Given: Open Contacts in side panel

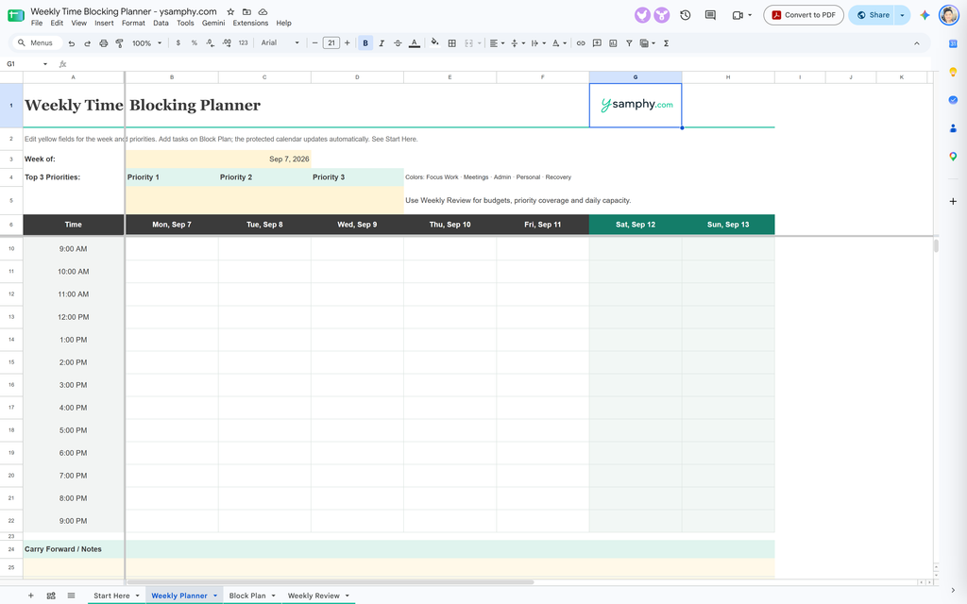Looking at the screenshot, I should click(x=953, y=128).
